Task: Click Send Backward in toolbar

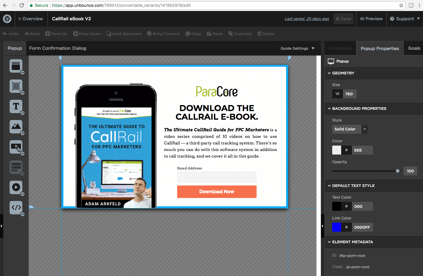Action: click(124, 34)
